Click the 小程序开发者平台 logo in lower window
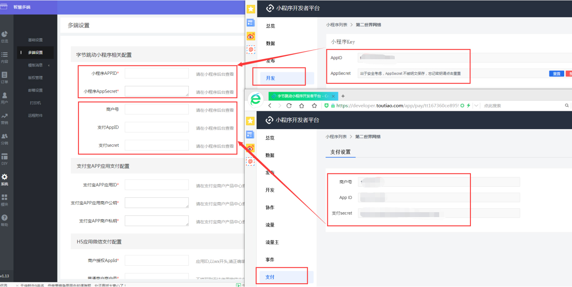Screen dimensions: 572x287 [x=292, y=120]
